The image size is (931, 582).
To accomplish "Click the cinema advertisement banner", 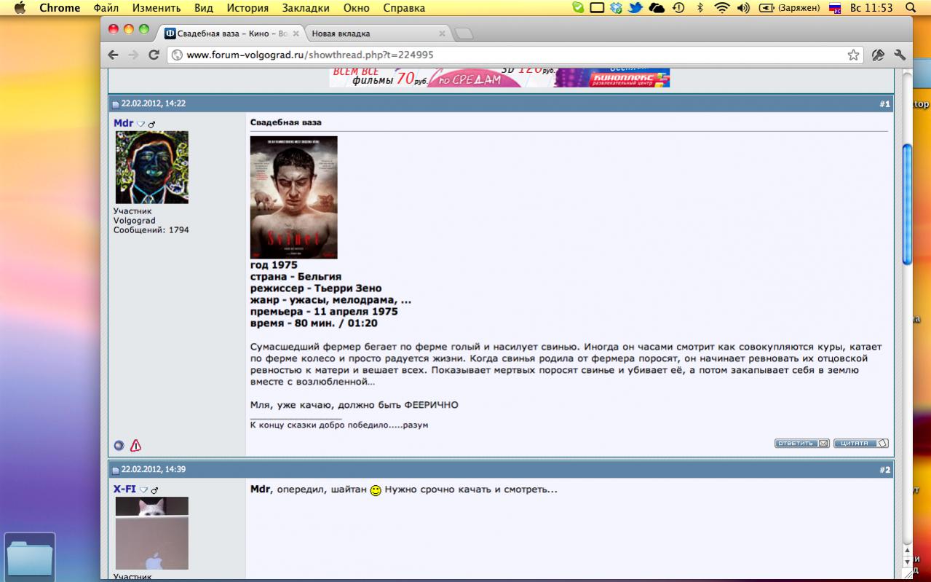I will [x=499, y=77].
